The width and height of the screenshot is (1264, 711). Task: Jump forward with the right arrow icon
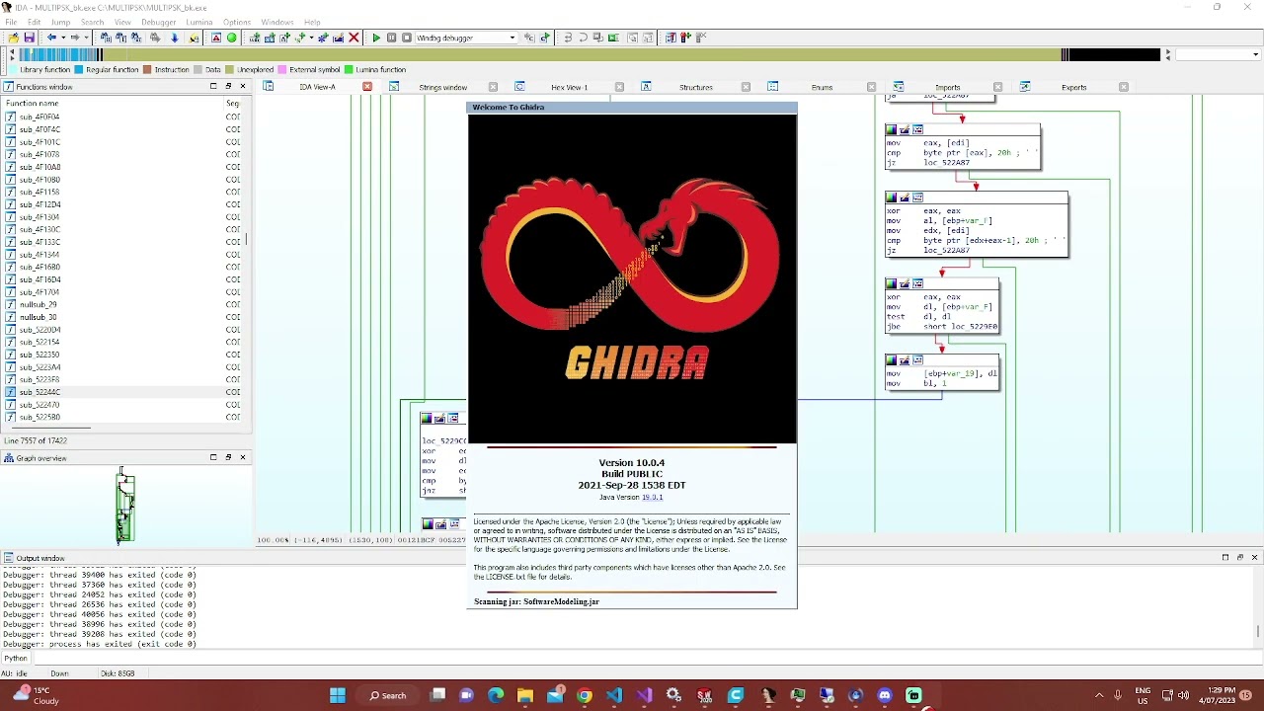click(75, 38)
